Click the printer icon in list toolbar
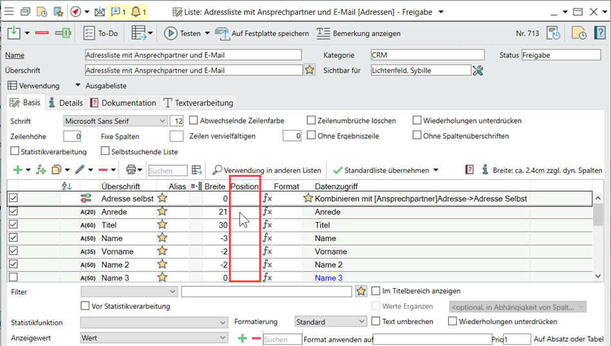611x346 pixels. pyautogui.click(x=131, y=170)
